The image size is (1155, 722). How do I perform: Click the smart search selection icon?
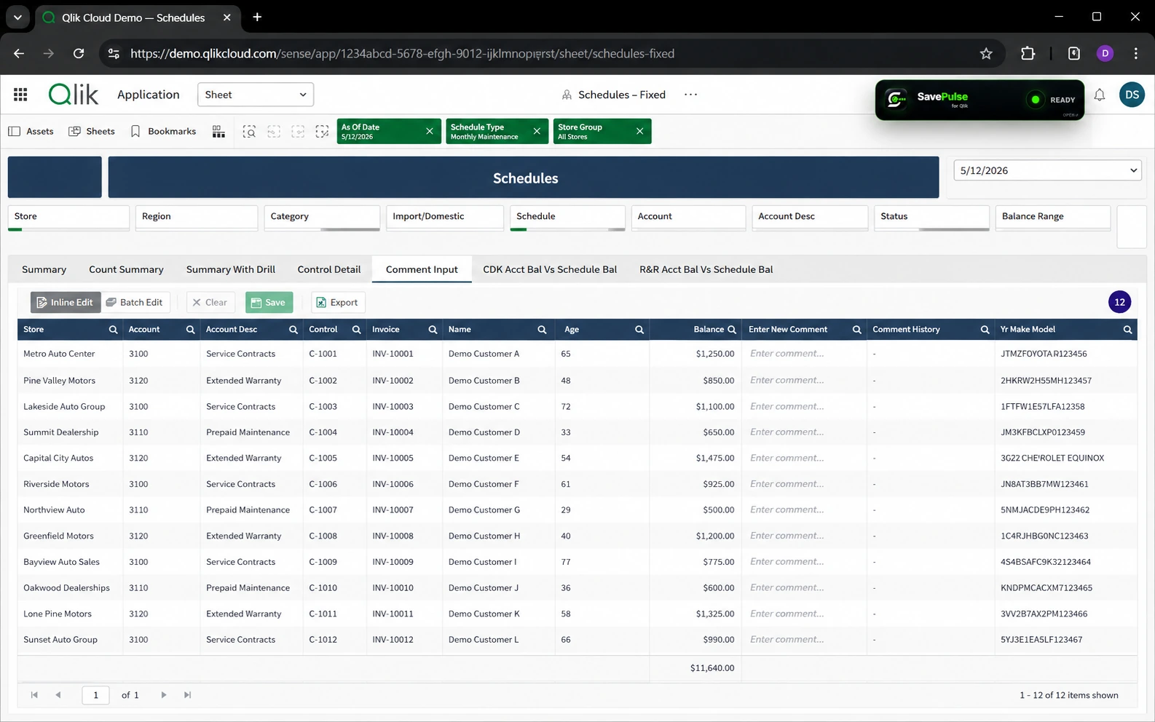(249, 132)
